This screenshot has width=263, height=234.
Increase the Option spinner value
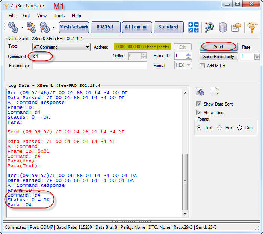[x=144, y=54]
